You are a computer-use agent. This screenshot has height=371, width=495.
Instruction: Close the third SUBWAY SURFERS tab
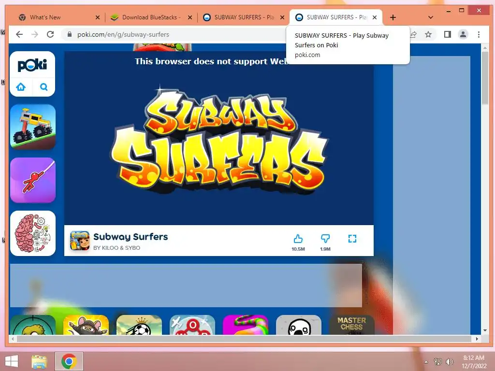click(x=282, y=17)
